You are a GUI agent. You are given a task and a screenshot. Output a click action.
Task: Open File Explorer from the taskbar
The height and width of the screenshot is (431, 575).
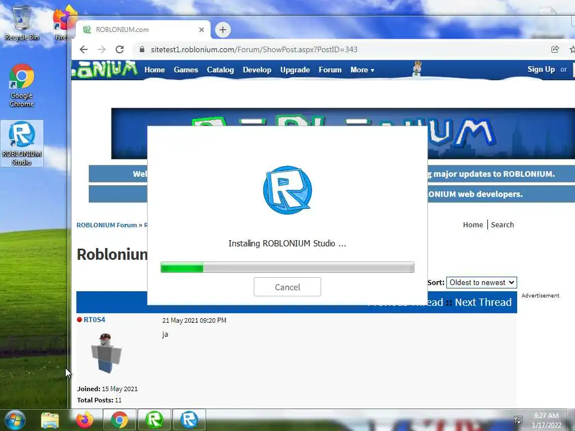tap(50, 420)
